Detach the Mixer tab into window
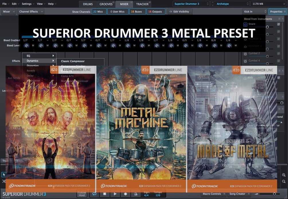This screenshot has height=199, width=288. [x=132, y=2]
